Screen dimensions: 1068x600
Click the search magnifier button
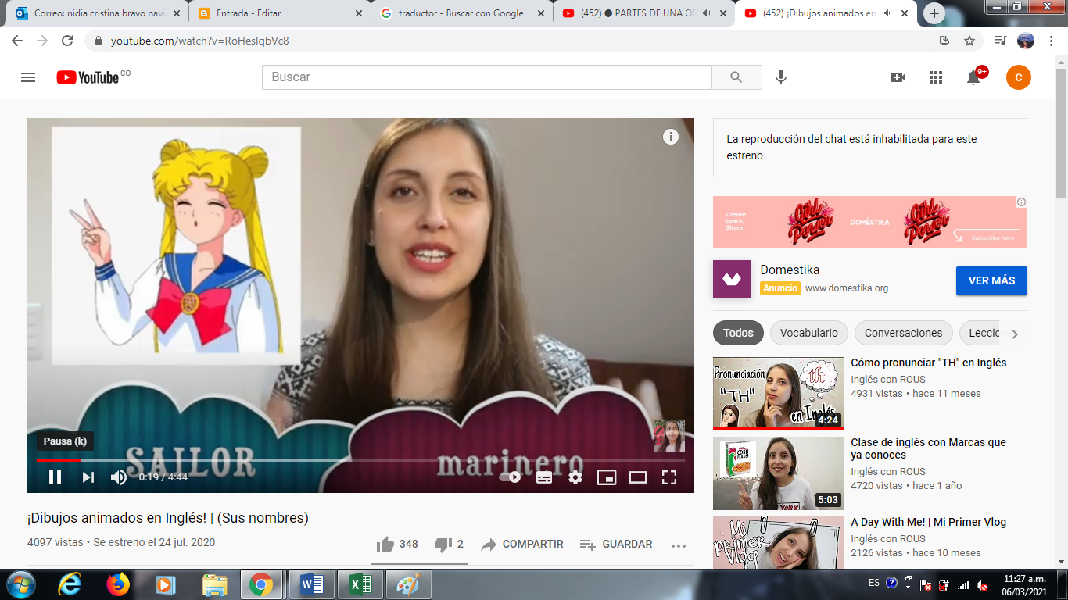[736, 77]
